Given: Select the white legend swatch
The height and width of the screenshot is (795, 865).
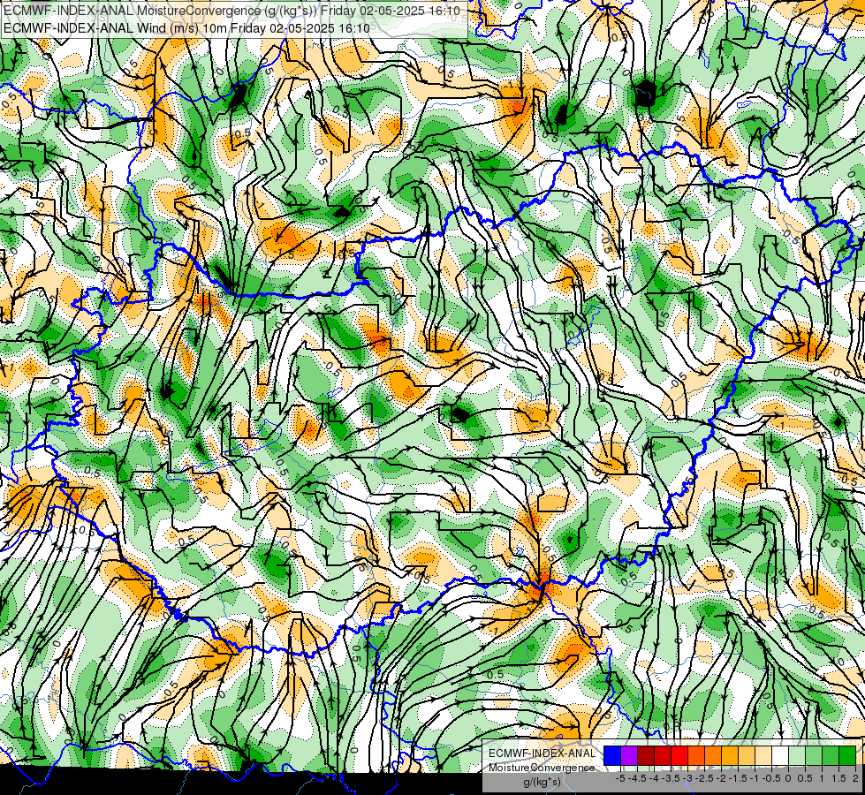Looking at the screenshot, I should click(780, 756).
